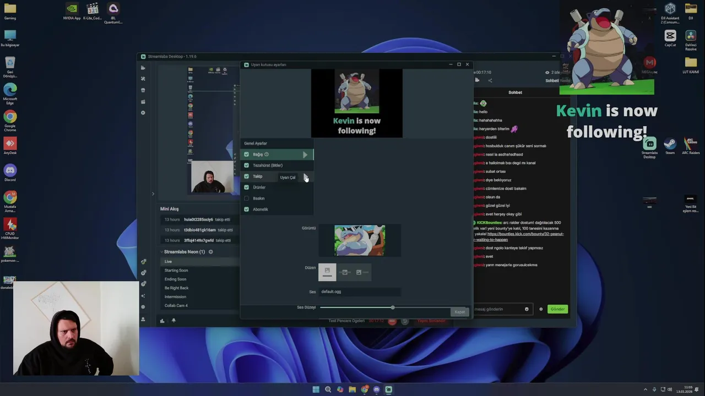Open Streamlabs settings gear in sidebar
Viewport: 705px width, 396px height.
(143, 307)
